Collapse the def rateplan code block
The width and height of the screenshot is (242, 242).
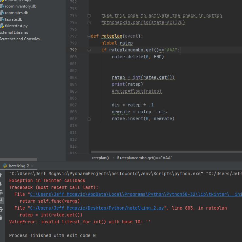[x=89, y=36]
